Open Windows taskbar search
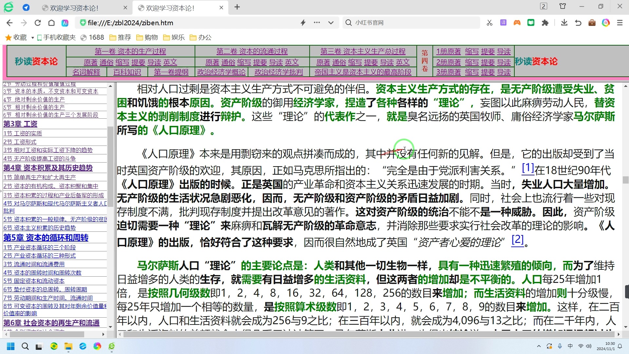Screen dimensions: 629x354 pyautogui.click(x=25, y=346)
